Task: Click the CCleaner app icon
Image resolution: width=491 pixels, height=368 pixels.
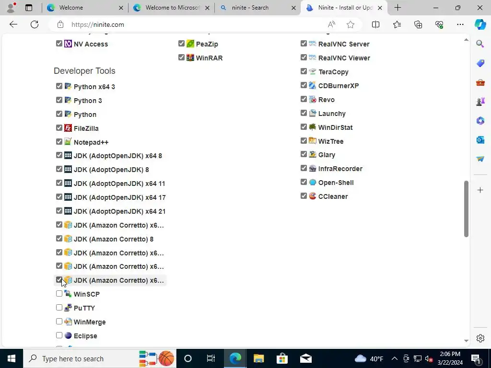Action: click(x=313, y=196)
